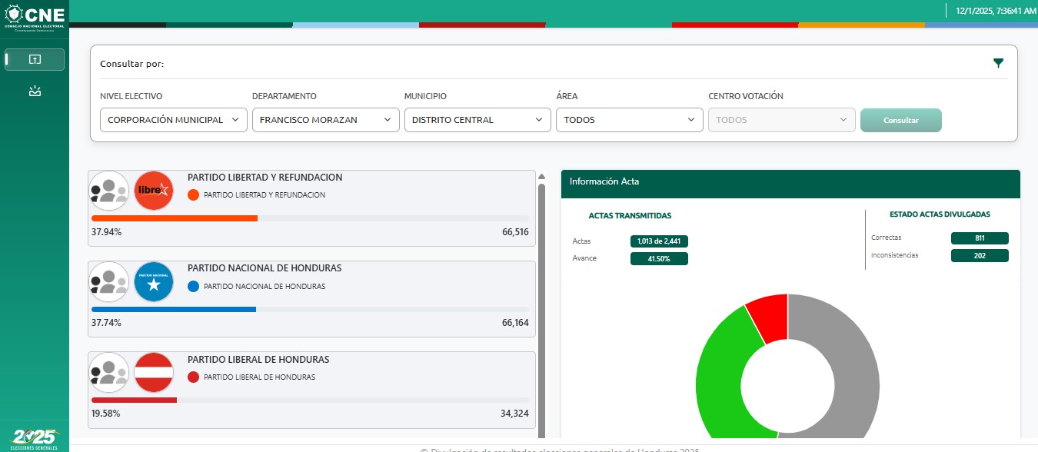Click the Libre party logo

[154, 191]
